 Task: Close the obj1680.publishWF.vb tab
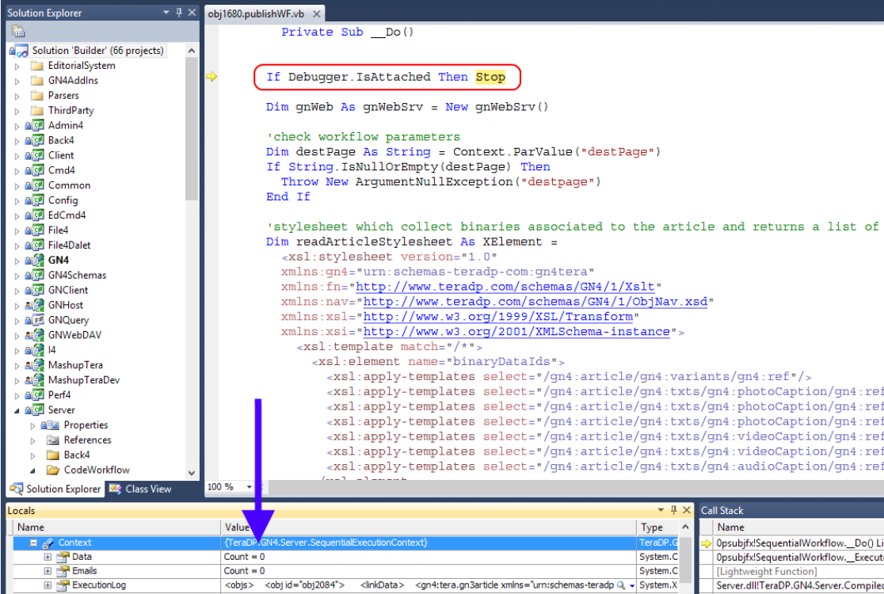click(317, 14)
